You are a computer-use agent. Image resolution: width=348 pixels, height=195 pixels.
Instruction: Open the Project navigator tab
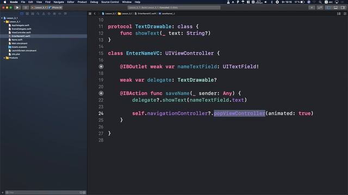point(22,14)
